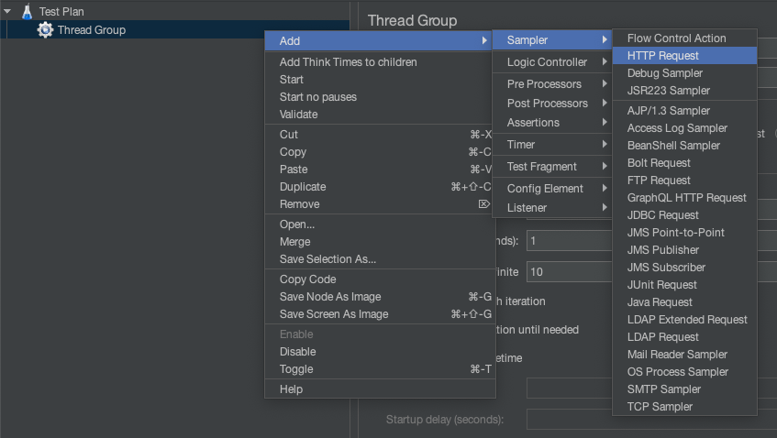Viewport: 777px width, 438px height.
Task: Add a Debug Sampler
Action: [685, 72]
